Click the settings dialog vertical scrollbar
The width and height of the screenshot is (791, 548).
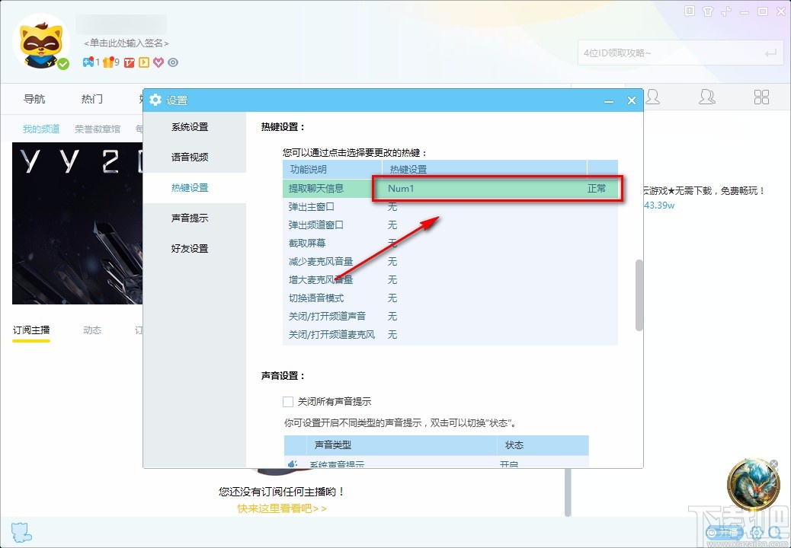[x=639, y=295]
